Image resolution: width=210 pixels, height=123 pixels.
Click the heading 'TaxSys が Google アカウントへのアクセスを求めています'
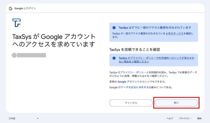click(54, 40)
